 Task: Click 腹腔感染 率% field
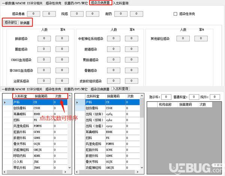tap(62, 49)
